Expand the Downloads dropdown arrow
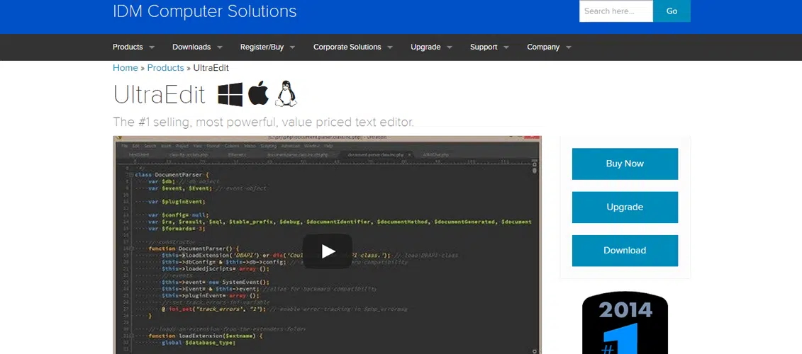Viewport: 802px width, 354px height. 219,47
